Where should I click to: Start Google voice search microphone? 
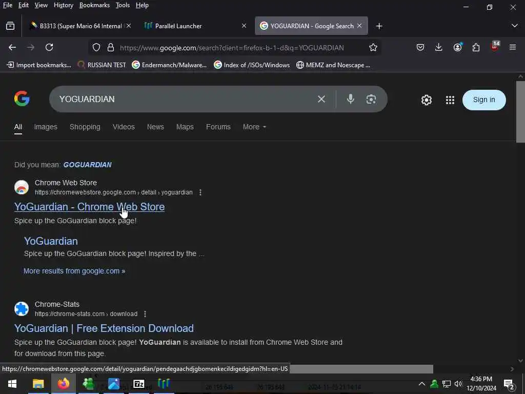(x=350, y=99)
